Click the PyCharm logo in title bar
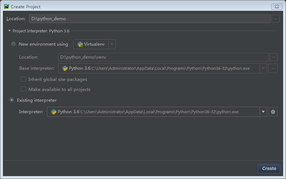 pos(6,6)
